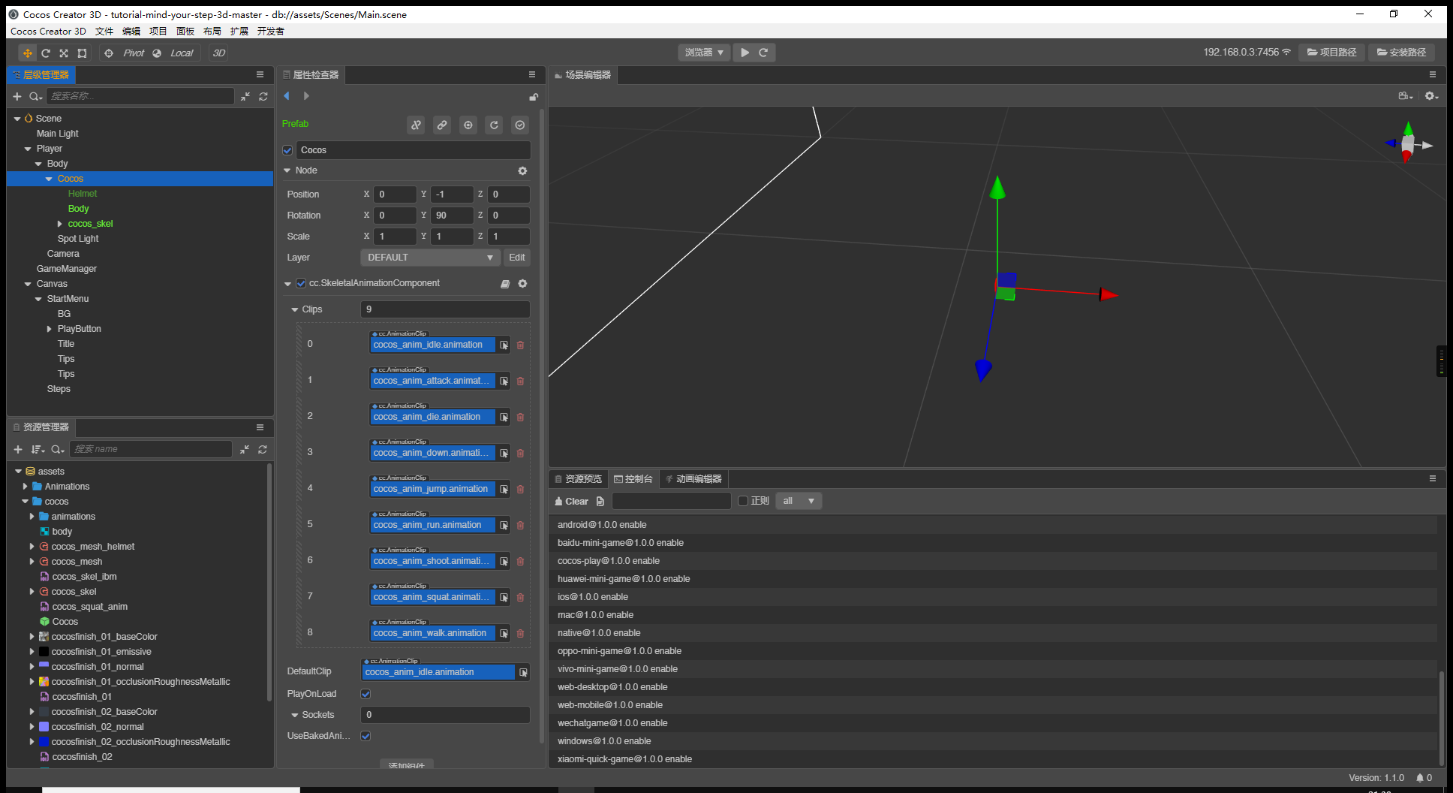Apply prefab changes with the check icon
Image resolution: width=1453 pixels, height=793 pixels.
520,125
